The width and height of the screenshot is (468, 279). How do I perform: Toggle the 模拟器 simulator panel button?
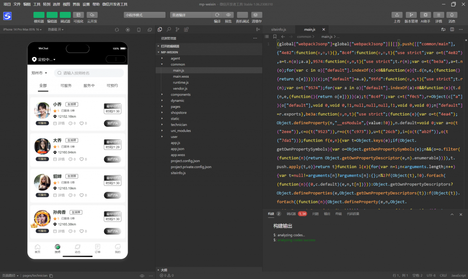[x=39, y=15]
